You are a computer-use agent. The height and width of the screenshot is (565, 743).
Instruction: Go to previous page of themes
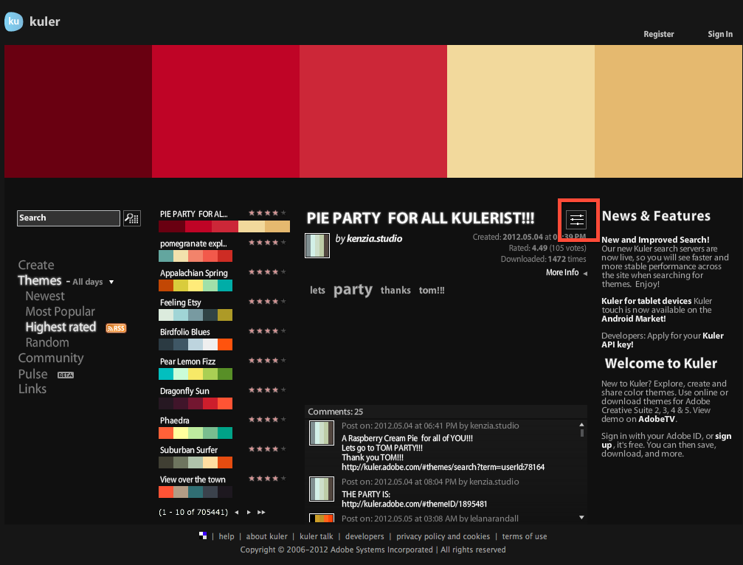pos(236,512)
